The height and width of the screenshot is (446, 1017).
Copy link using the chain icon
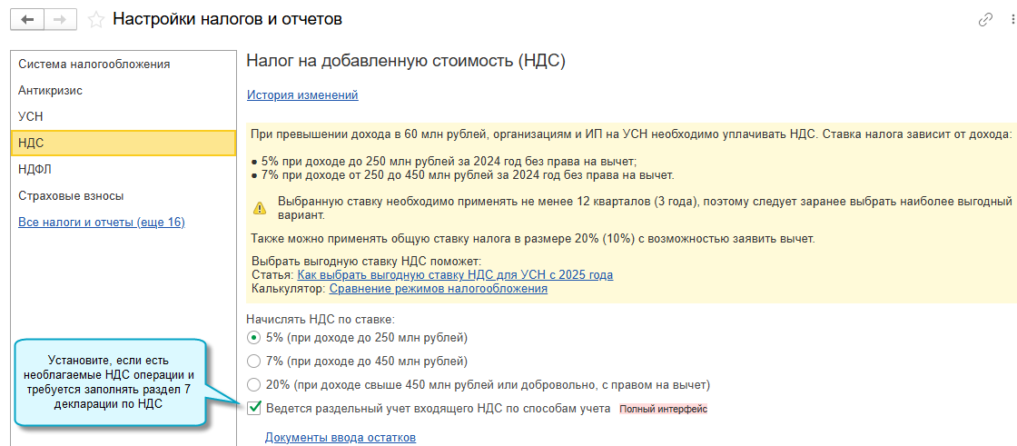985,20
